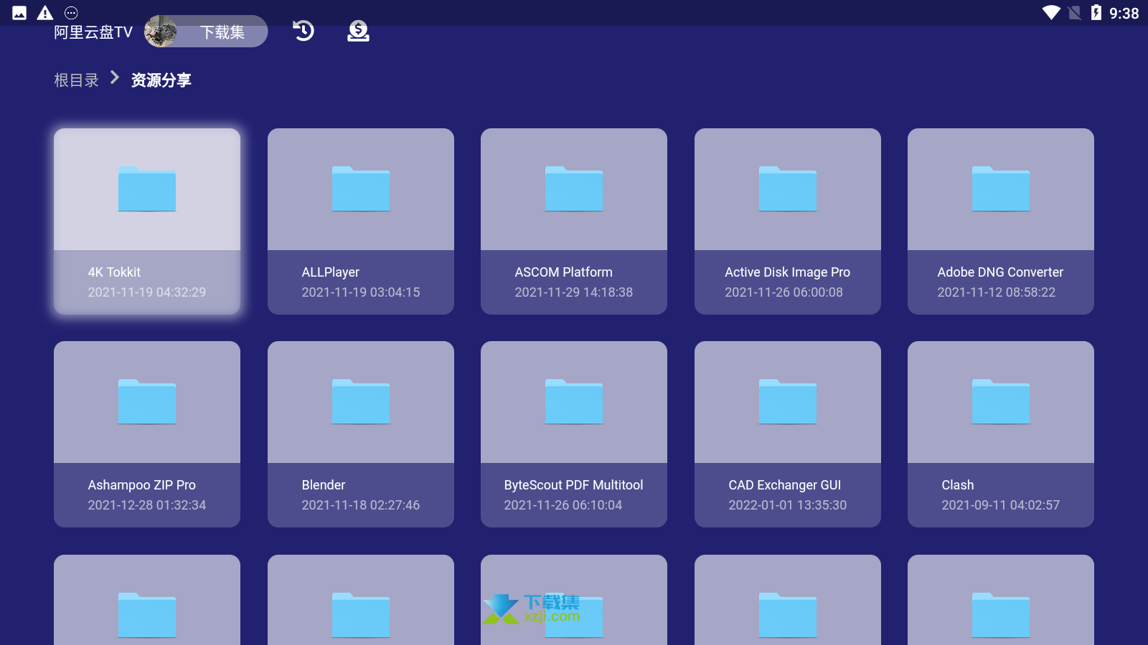The width and height of the screenshot is (1148, 645).
Task: Click the ALLPlayer folder name
Action: [x=331, y=272]
